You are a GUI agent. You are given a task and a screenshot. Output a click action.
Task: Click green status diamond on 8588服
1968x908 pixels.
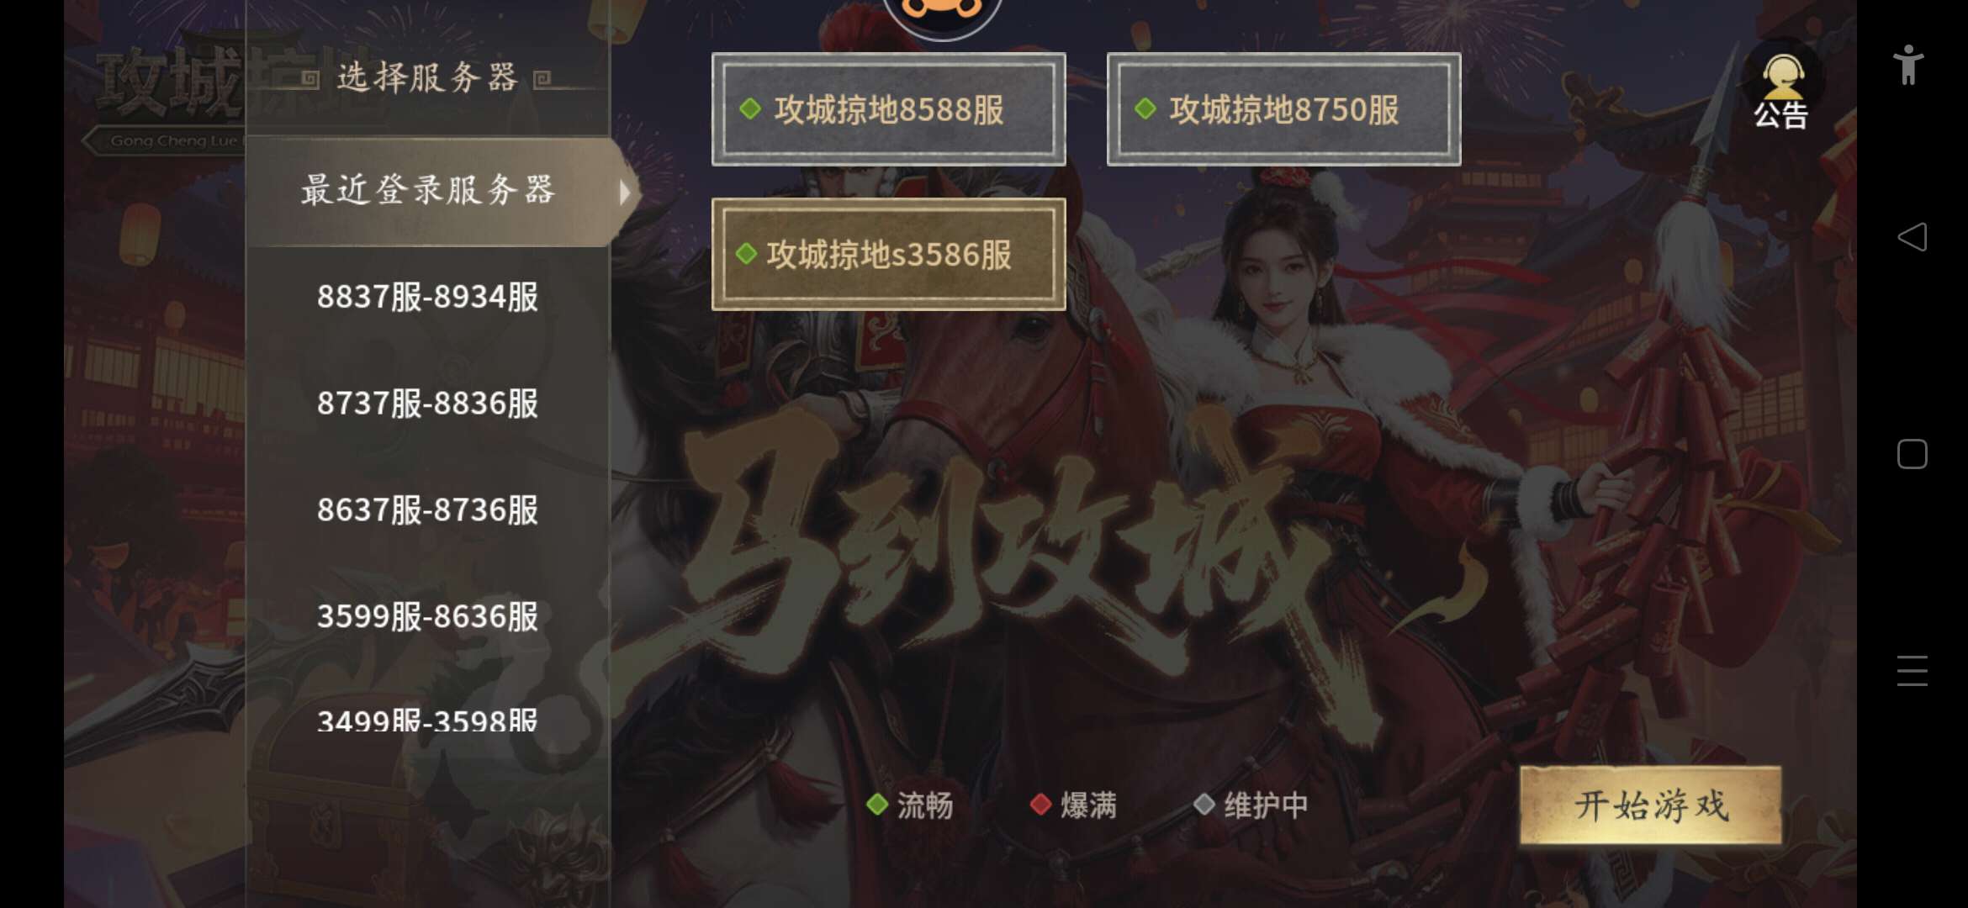[x=750, y=108]
